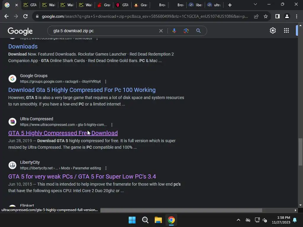The height and width of the screenshot is (227, 303).
Task: Open the network display tray icon
Action: coord(257,220)
